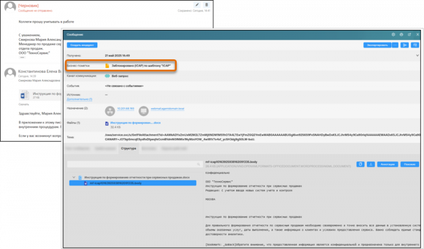Open the webmail.agentdomain.local link

tap(167, 108)
